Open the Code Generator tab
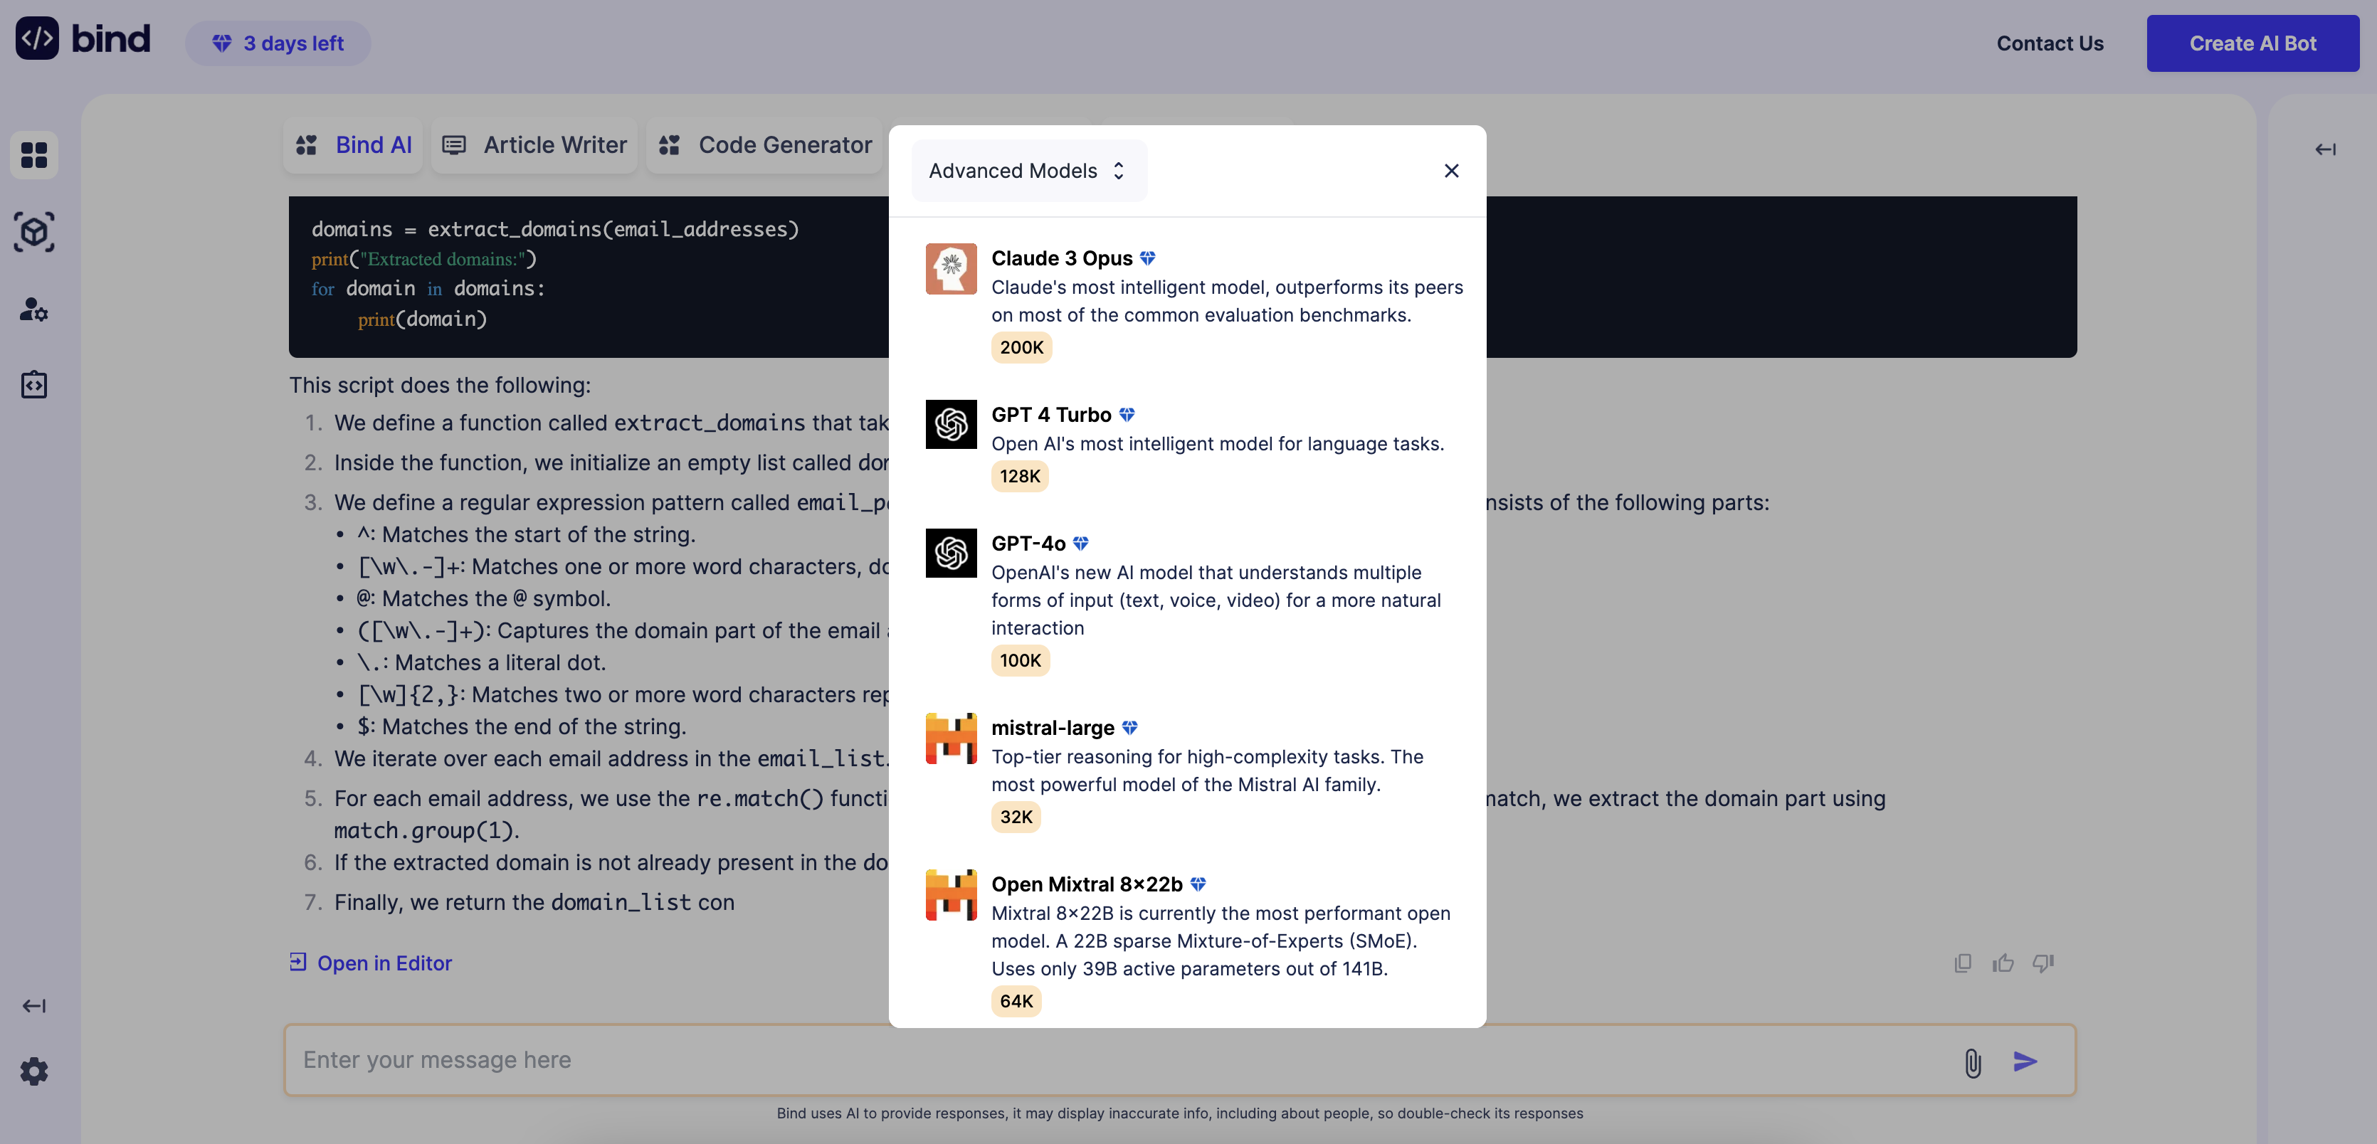 click(765, 145)
